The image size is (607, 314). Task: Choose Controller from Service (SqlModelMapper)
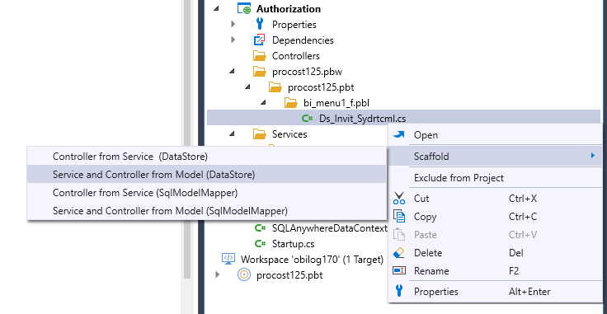pos(207,193)
